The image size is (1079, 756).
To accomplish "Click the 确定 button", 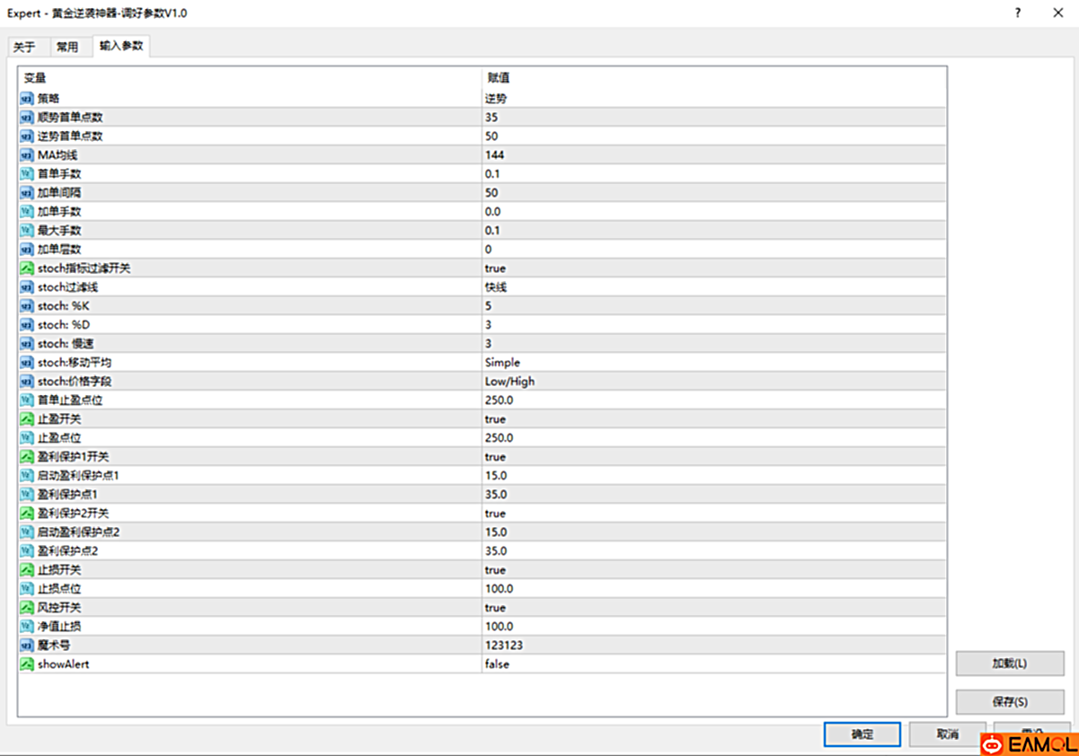I will (x=862, y=734).
